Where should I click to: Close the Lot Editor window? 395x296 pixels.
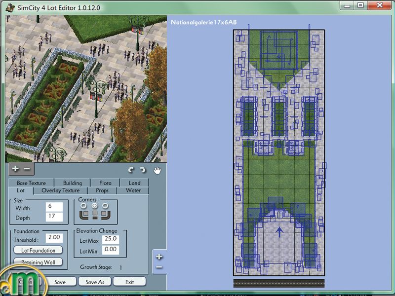pyautogui.click(x=380, y=5)
